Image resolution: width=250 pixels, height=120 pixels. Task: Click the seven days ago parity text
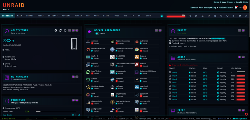[x=218, y=38]
